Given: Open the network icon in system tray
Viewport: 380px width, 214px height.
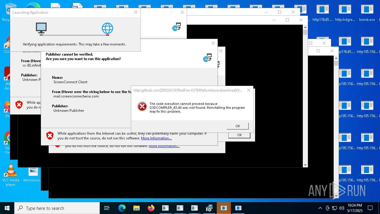Looking at the screenshot, I should pos(335,208).
